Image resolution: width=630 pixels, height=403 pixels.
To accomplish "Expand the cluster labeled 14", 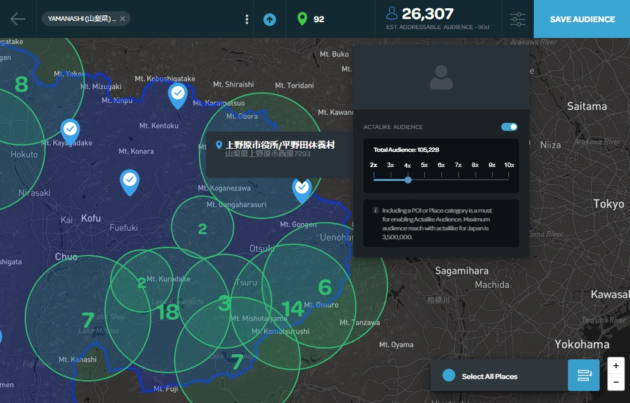I will pos(293,309).
